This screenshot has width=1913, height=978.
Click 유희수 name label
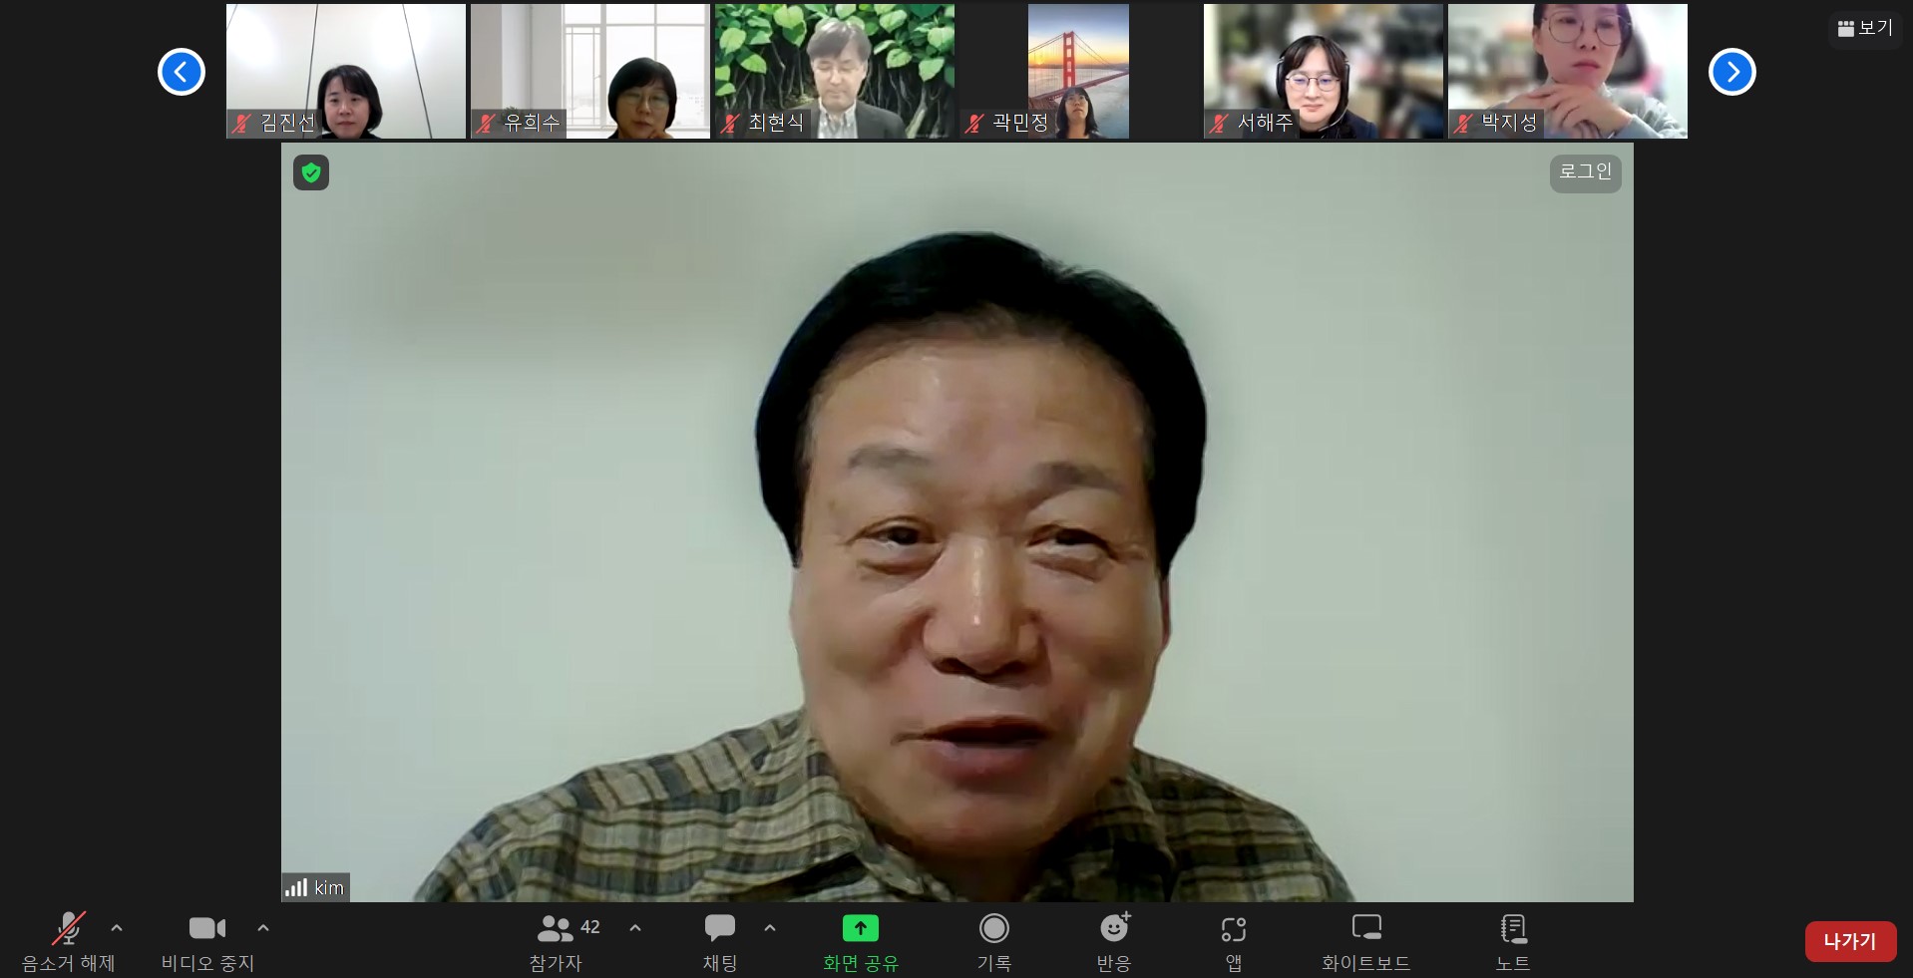[519, 123]
